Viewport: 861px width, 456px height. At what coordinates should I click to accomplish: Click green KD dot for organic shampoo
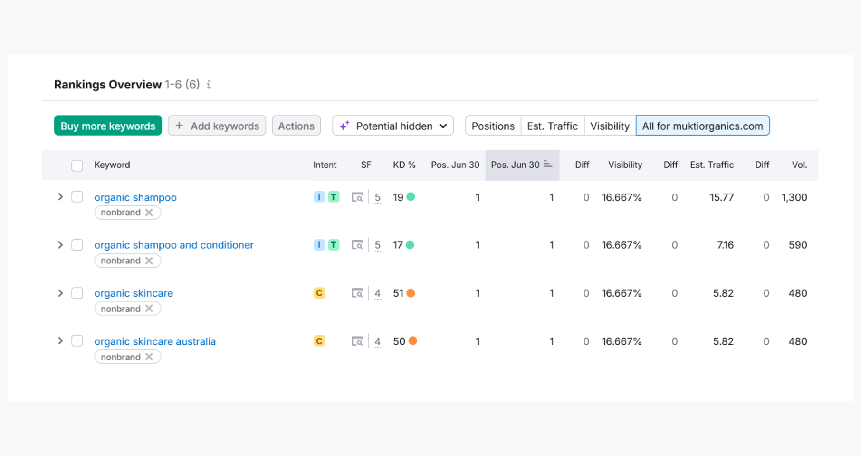click(411, 197)
